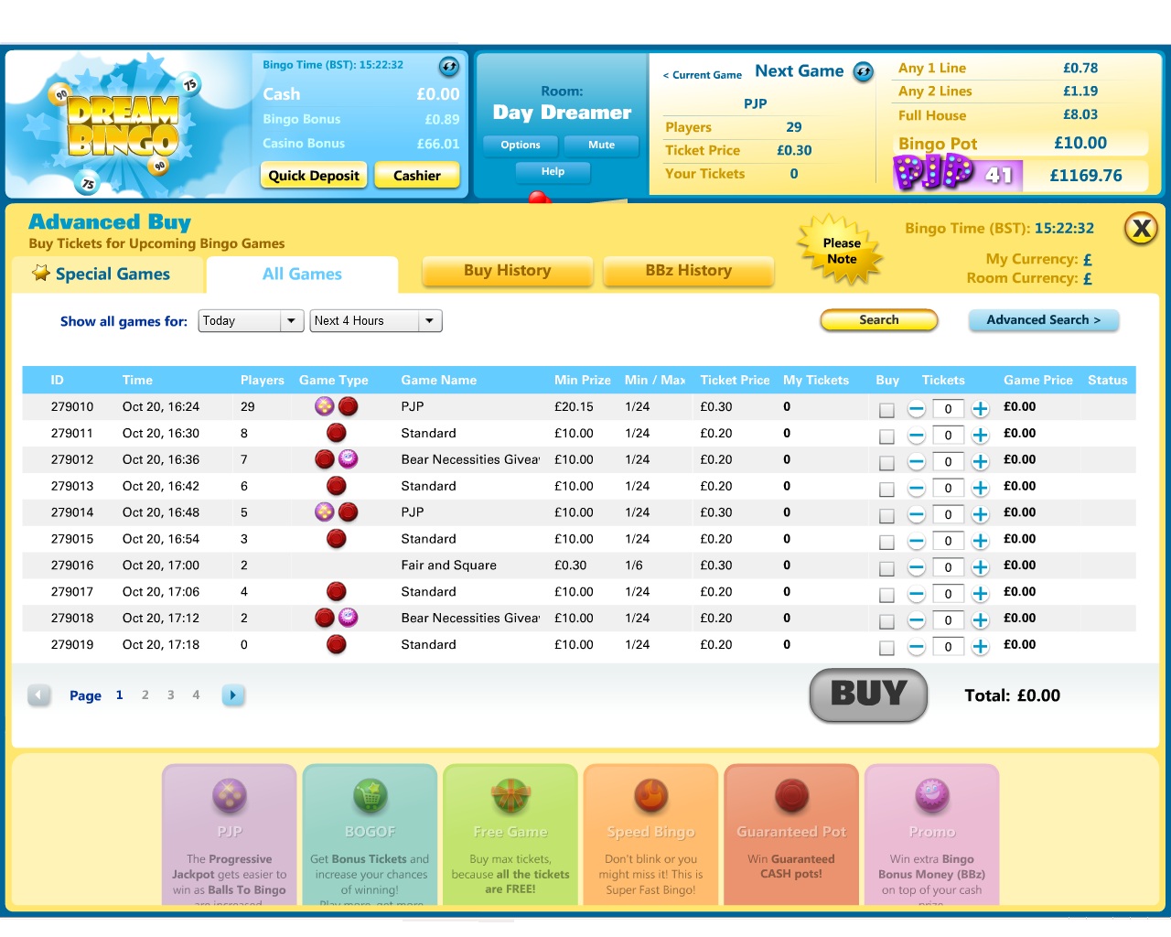Switch to Current Game view

[x=702, y=75]
